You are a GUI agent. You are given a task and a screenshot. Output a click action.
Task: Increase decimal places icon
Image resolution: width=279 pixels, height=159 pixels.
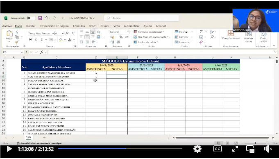coord(112,42)
